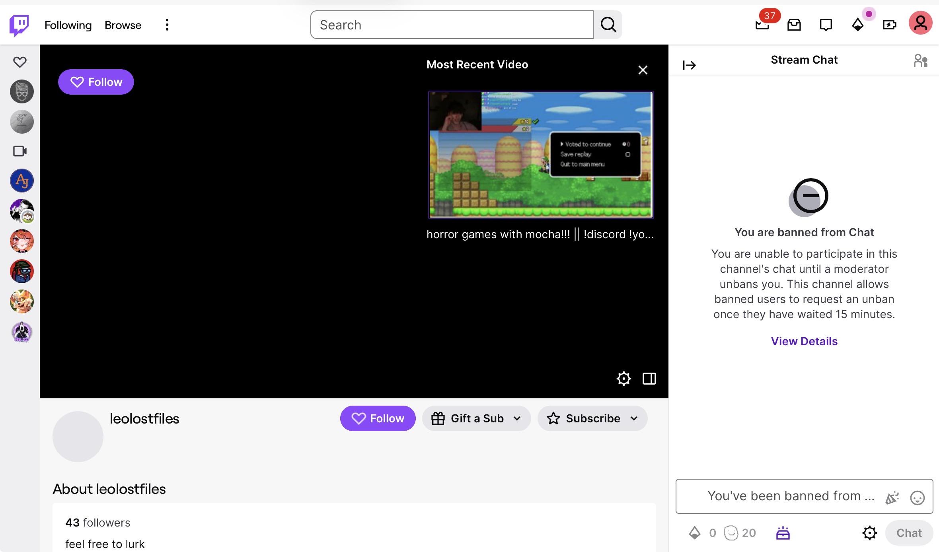Toggle theatre mode on the player
Screen dimensions: 939x552
tap(649, 379)
